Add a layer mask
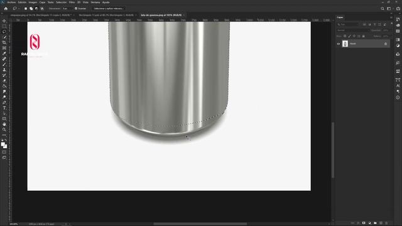Image resolution: width=402 pixels, height=226 pixels. (364, 223)
